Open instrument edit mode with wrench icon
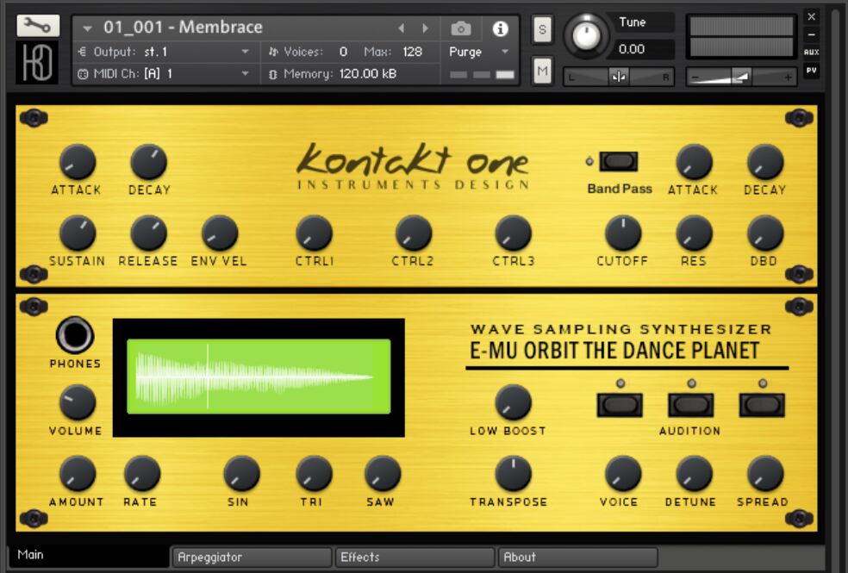The image size is (848, 573). coord(38,25)
